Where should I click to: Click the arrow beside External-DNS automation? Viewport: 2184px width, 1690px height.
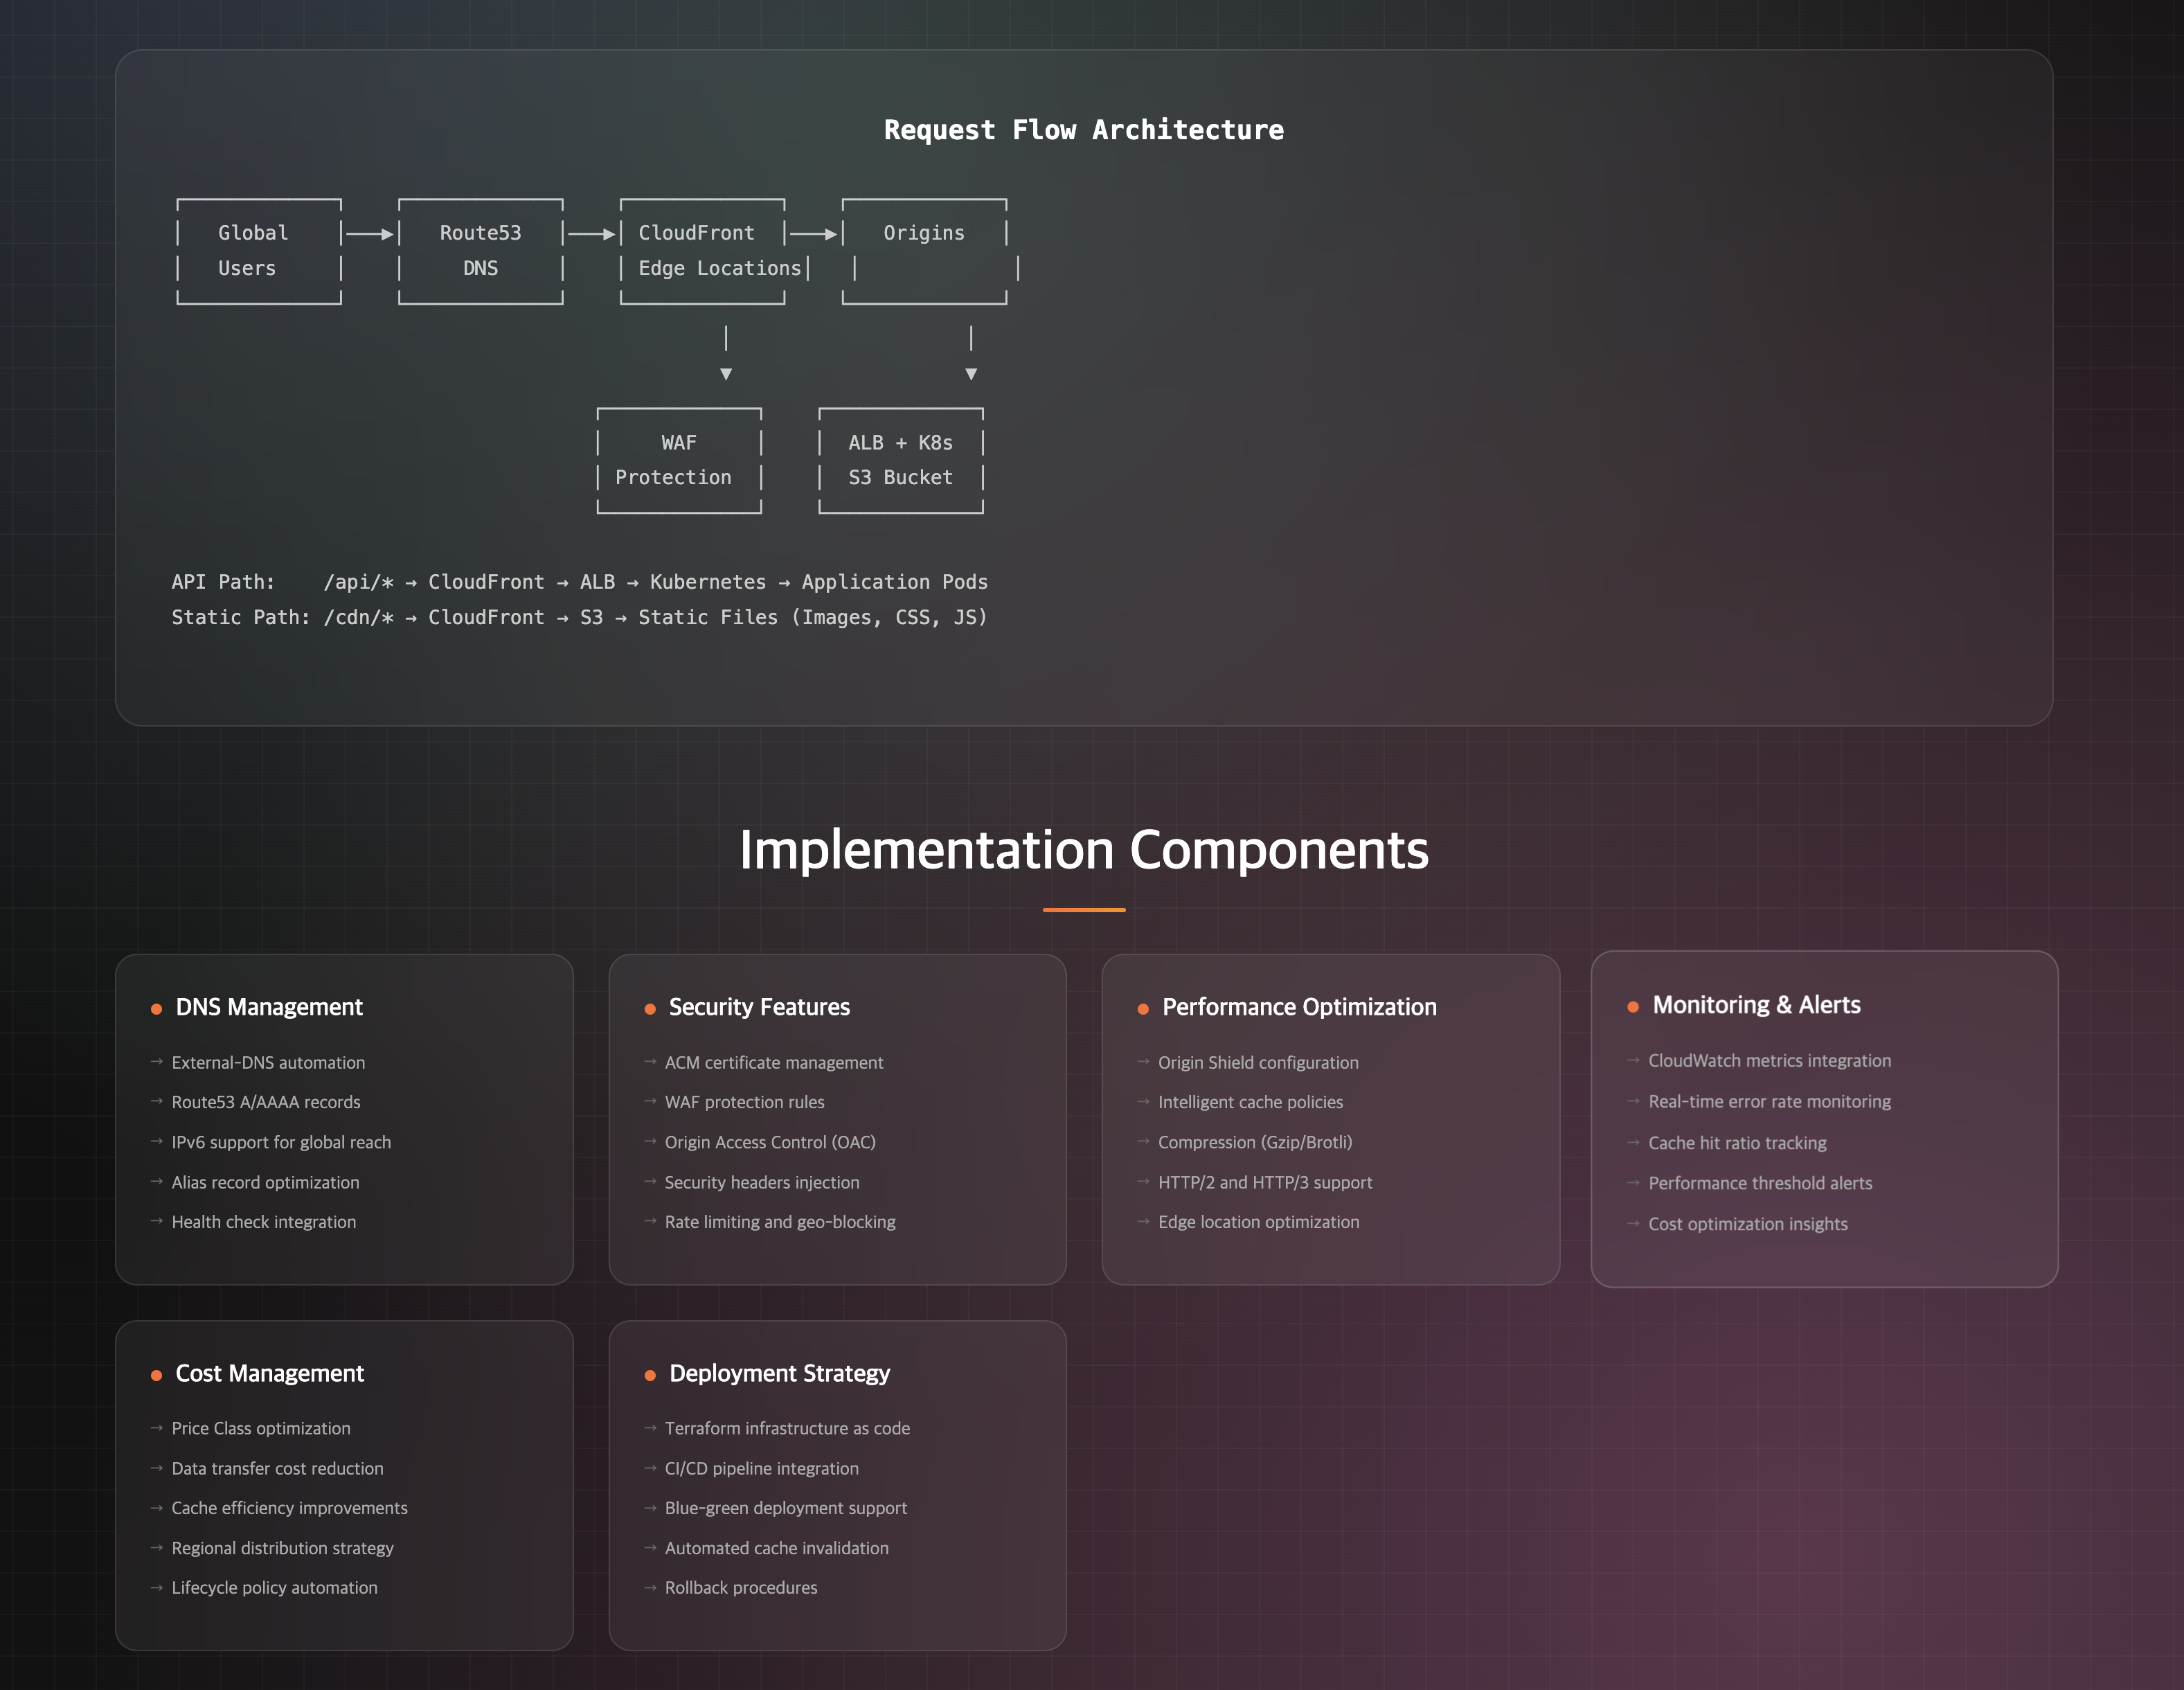(156, 1062)
